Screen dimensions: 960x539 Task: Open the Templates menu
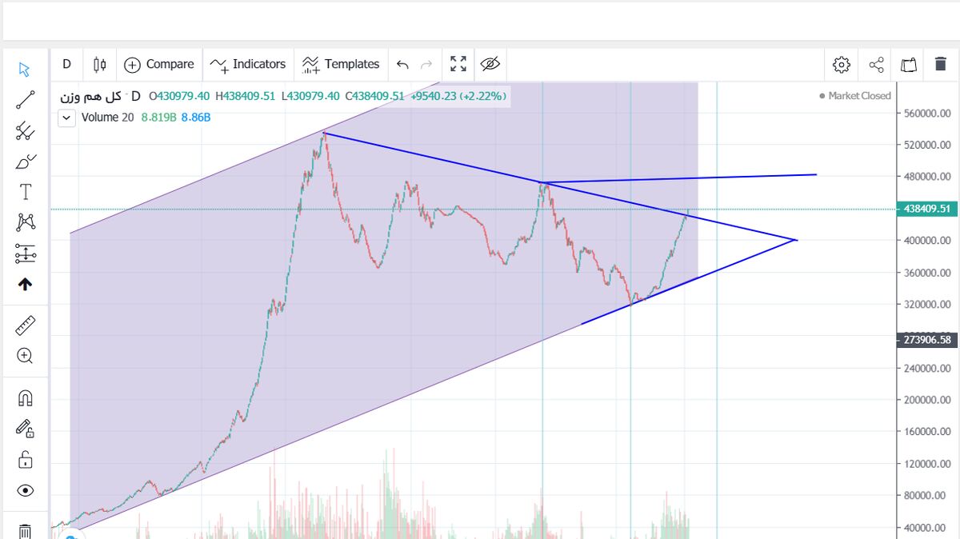coord(341,64)
